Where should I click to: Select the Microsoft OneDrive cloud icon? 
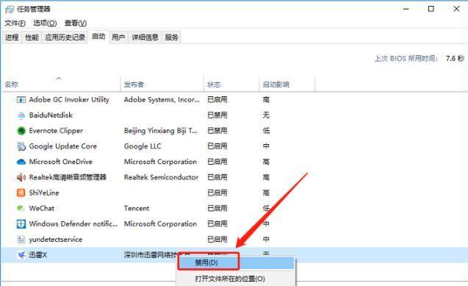[x=21, y=162]
